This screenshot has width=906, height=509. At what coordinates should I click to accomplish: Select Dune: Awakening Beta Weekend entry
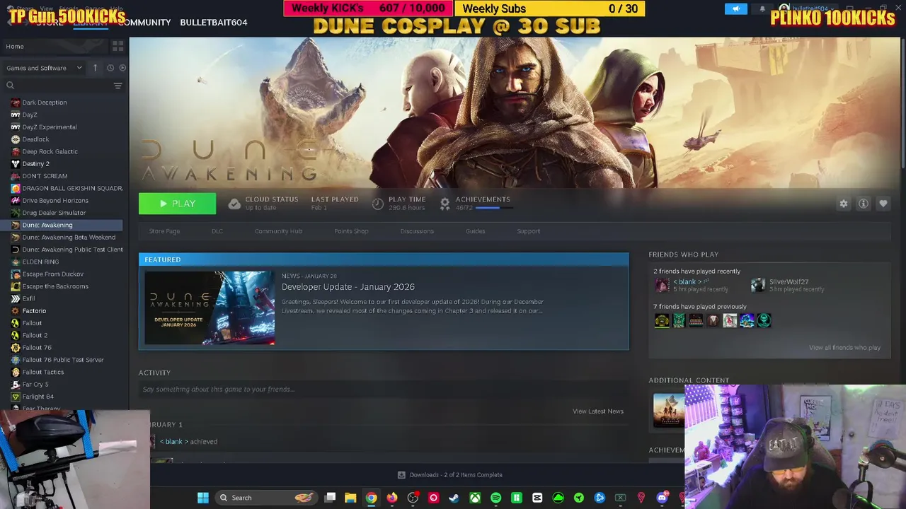click(x=69, y=238)
